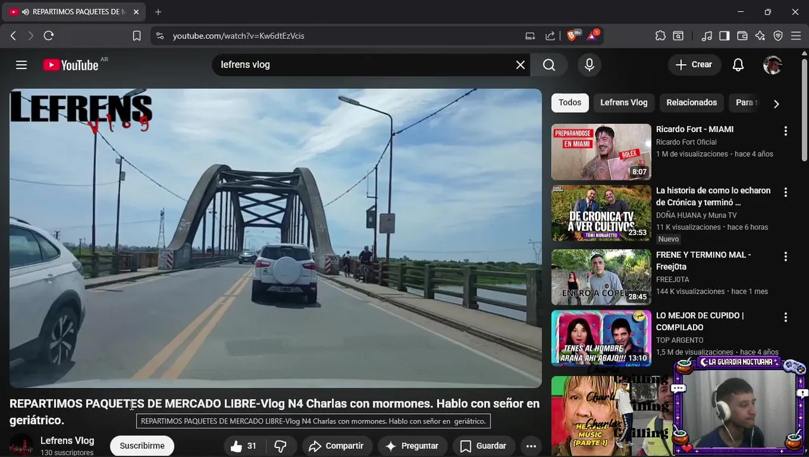The image size is (809, 457).
Task: Play the DE CRONICA TV thumbnail
Action: [601, 213]
